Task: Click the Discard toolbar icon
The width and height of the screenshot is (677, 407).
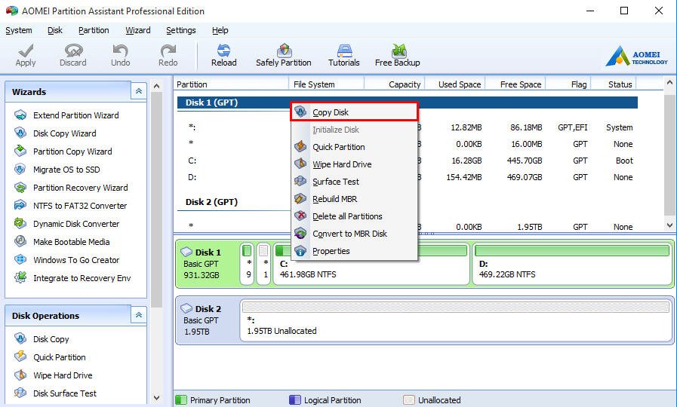Action: [x=73, y=50]
